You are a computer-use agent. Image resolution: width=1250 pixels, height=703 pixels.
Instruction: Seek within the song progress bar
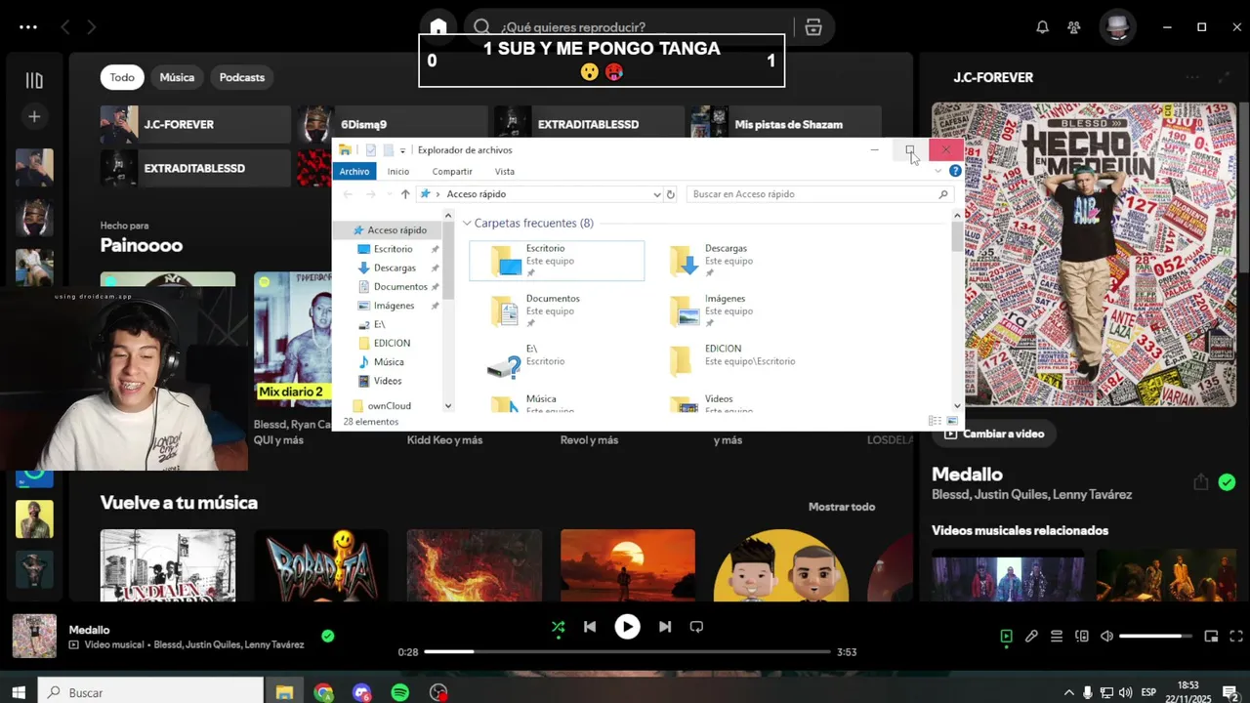627,651
